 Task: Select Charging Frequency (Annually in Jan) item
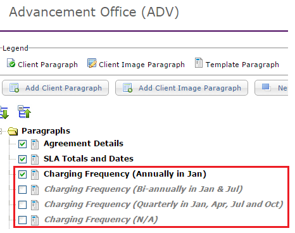click(x=125, y=174)
